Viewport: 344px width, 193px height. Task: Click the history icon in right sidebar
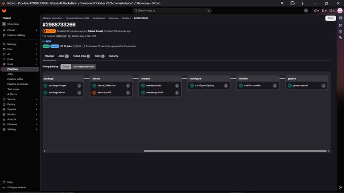tap(341, 32)
